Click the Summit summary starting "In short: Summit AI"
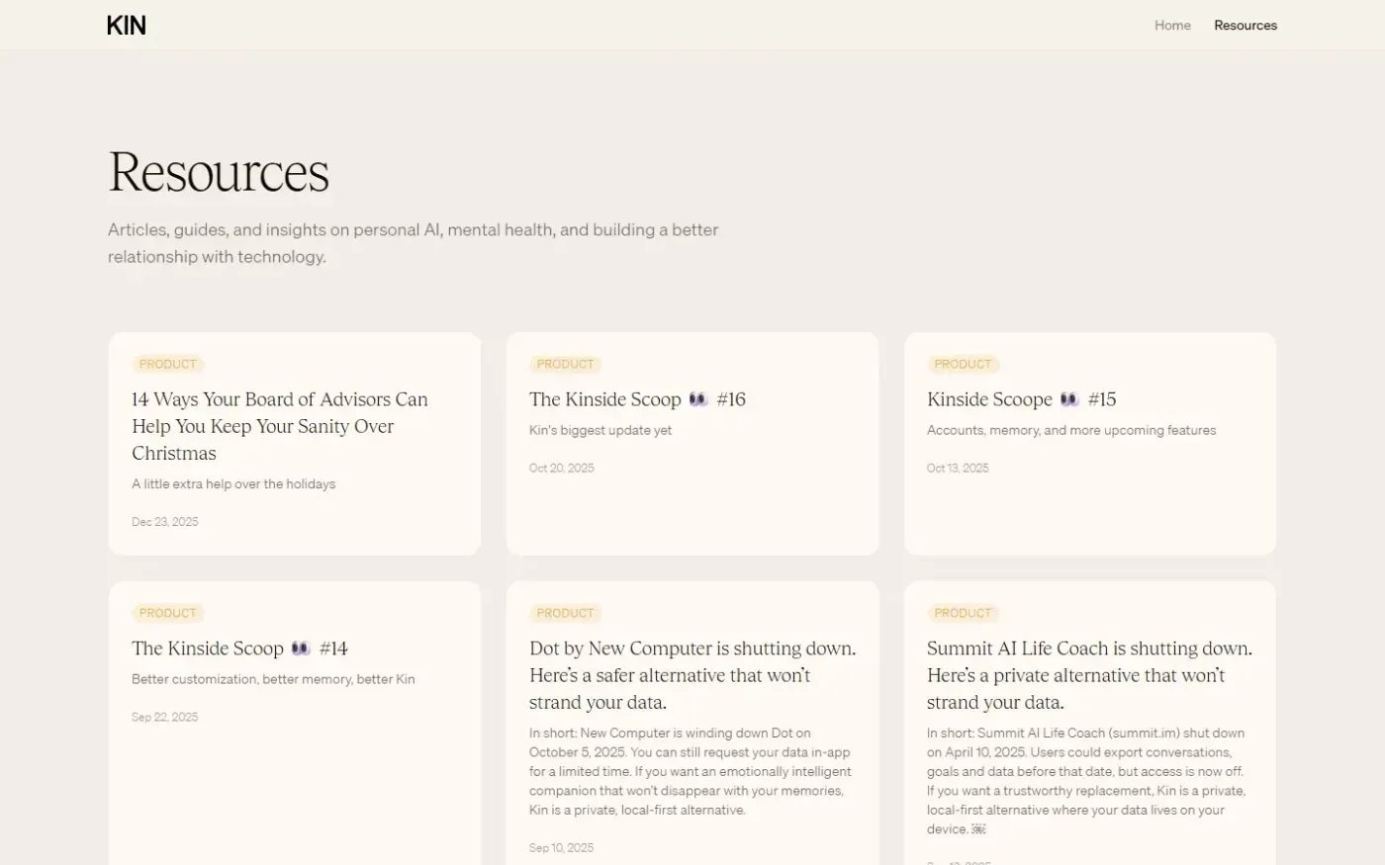The width and height of the screenshot is (1385, 865). click(1086, 781)
